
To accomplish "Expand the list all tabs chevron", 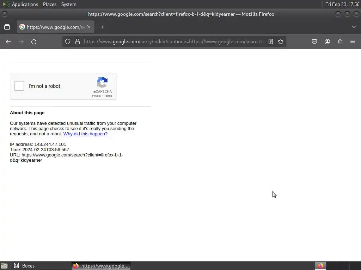I will click(354, 27).
